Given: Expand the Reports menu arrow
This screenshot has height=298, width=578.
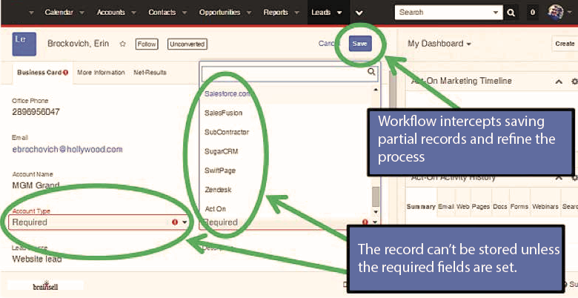Looking at the screenshot, I should coord(296,13).
